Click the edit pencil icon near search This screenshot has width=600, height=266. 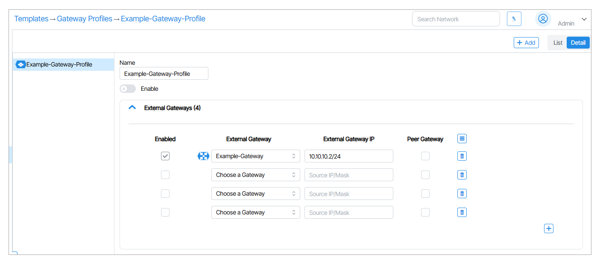[514, 19]
